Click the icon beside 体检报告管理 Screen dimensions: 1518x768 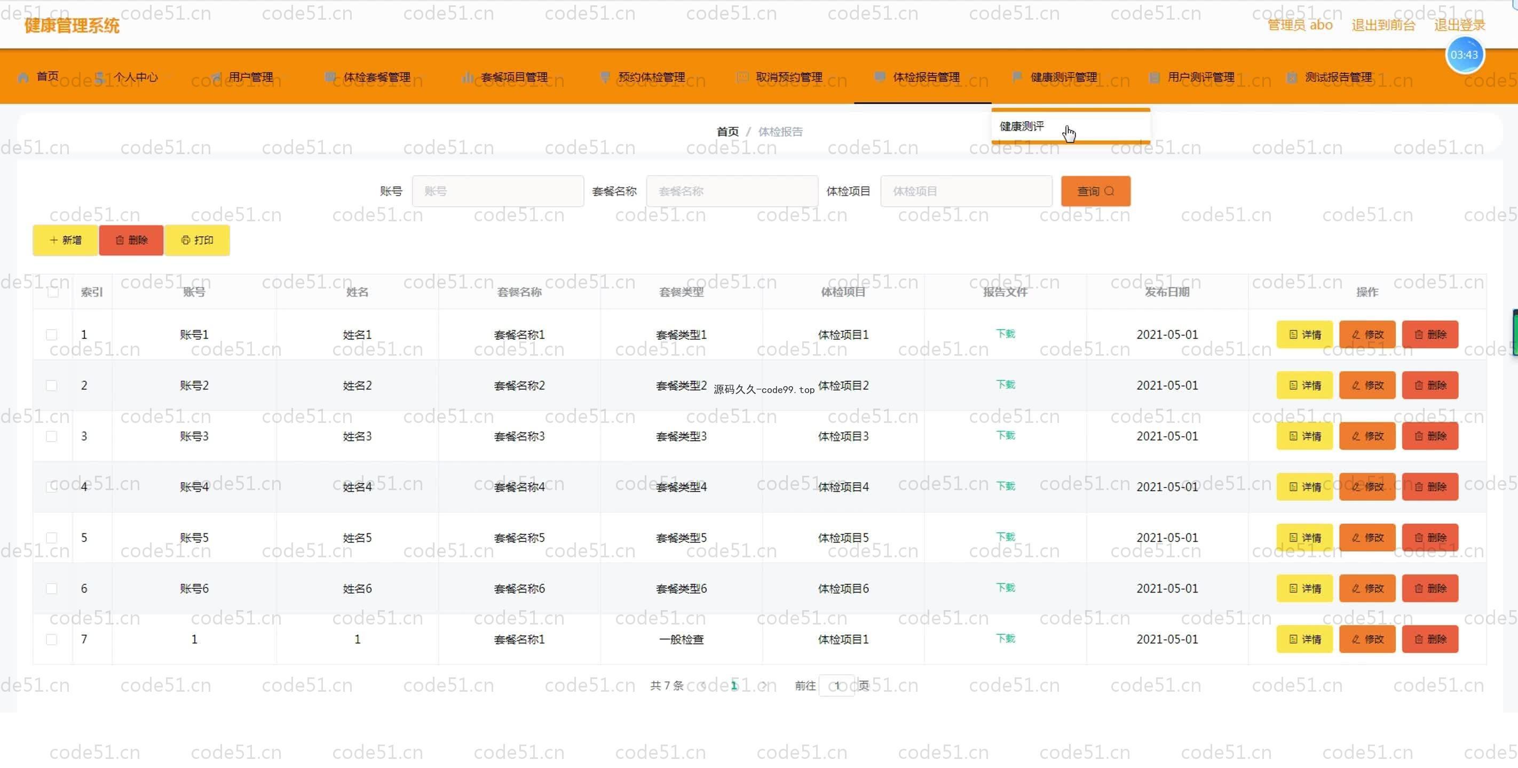click(x=880, y=77)
